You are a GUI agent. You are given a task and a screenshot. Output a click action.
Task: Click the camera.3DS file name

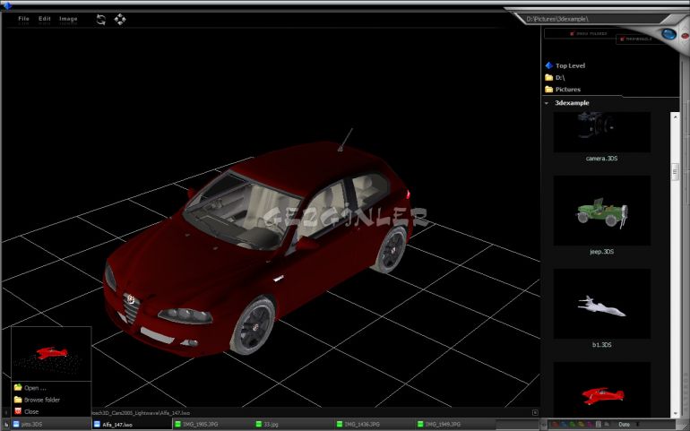tap(601, 159)
